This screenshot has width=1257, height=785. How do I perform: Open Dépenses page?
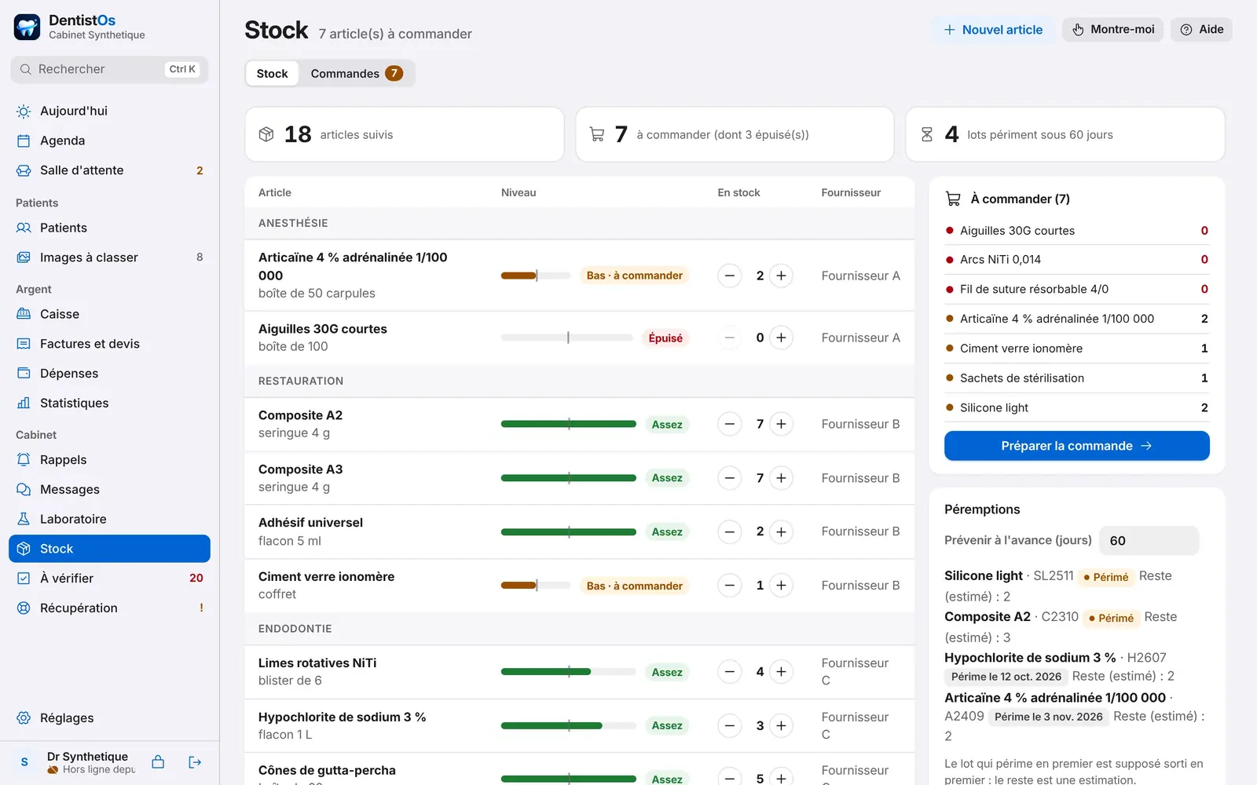point(109,374)
